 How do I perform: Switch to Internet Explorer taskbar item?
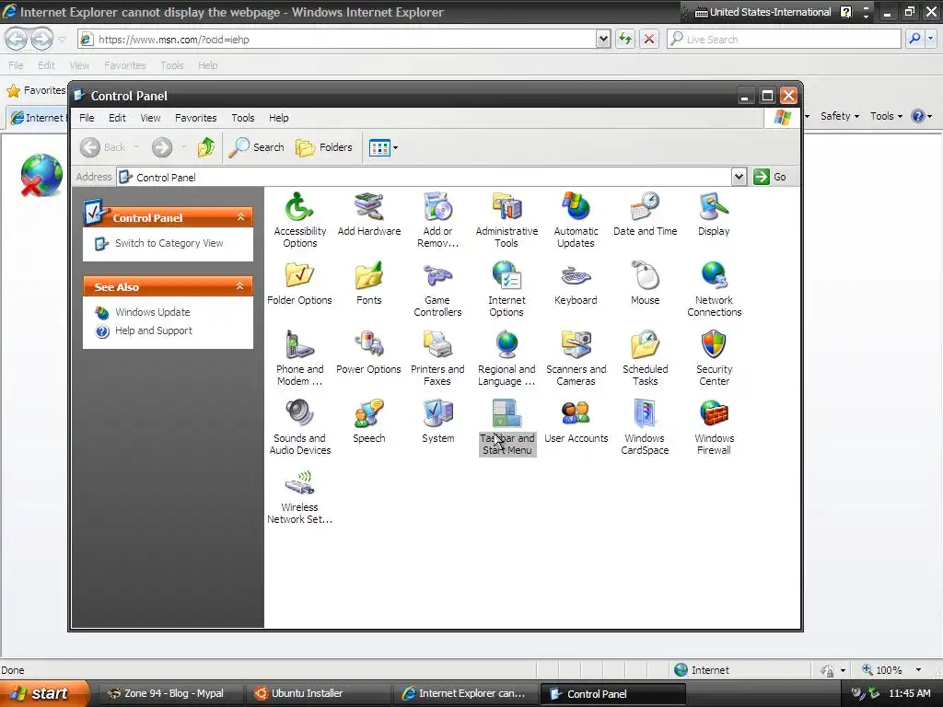click(x=465, y=693)
